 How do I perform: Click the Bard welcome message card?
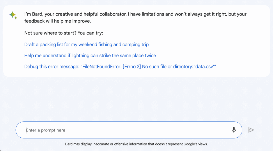pyautogui.click(x=135, y=17)
